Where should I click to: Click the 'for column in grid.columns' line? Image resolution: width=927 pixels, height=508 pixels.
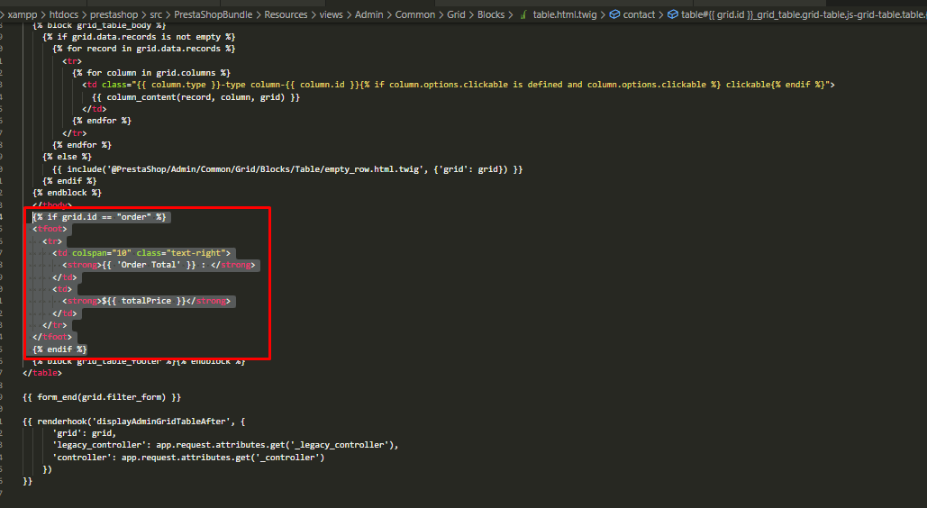pyautogui.click(x=151, y=73)
